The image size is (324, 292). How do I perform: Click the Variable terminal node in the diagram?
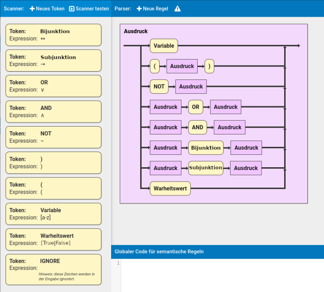pos(164,46)
